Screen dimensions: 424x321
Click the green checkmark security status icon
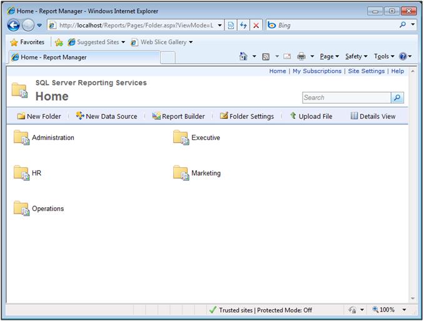(x=213, y=310)
